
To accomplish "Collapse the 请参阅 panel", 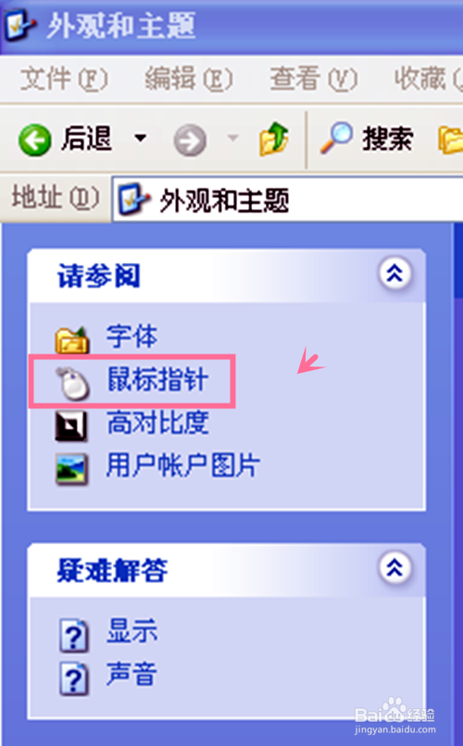I will click(x=395, y=273).
